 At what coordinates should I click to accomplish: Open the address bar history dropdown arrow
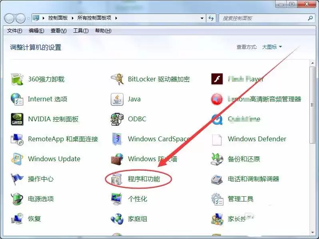[x=202, y=18]
